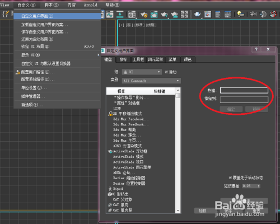Open the 自定义(U) menu in the menu bar
280x224 pixels.
(26, 5)
